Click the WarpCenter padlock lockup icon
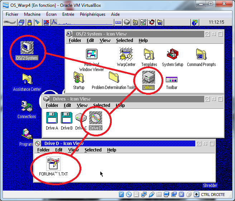This screenshot has height=201, width=235. coord(30,22)
